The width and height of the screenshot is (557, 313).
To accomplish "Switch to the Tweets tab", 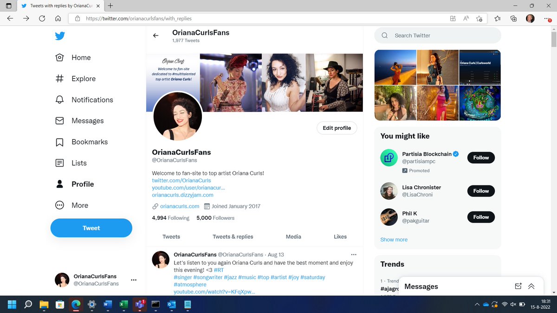I will tap(171, 236).
